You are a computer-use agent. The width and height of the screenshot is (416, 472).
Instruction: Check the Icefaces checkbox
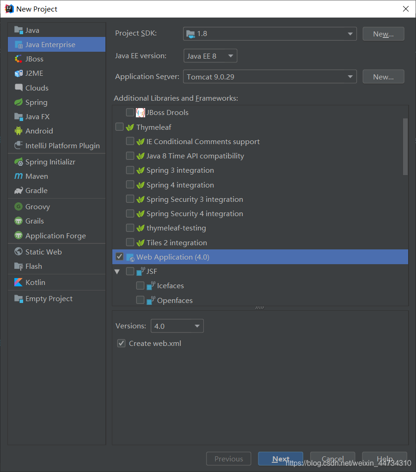[x=141, y=285]
